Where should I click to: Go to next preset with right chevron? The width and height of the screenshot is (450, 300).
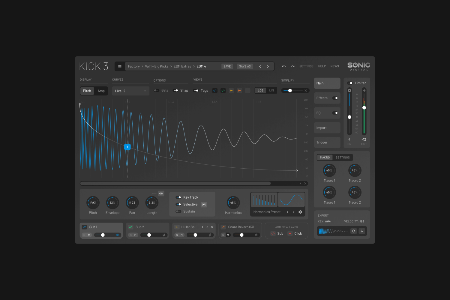point(268,66)
